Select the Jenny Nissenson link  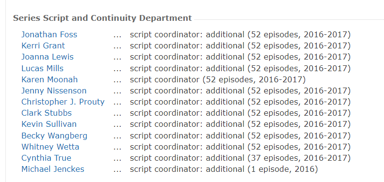(x=54, y=91)
